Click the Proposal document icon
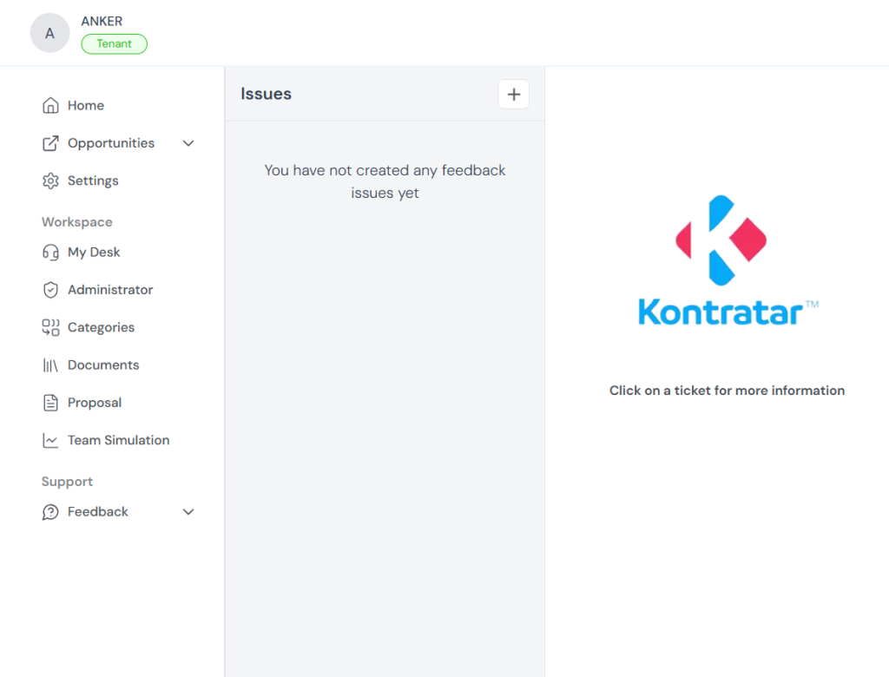 pyautogui.click(x=50, y=403)
